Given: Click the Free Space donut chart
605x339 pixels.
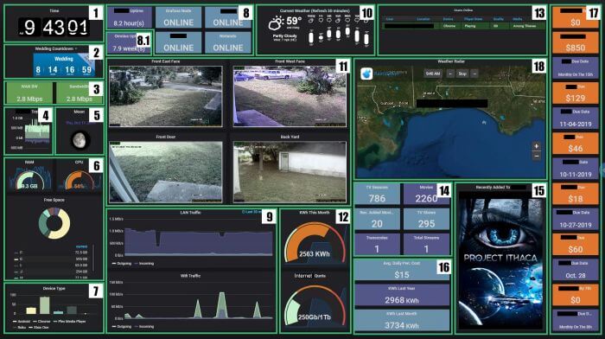Looking at the screenshot, I should point(54,223).
